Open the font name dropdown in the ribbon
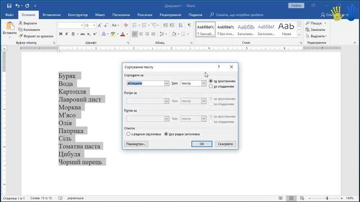 click(82, 25)
